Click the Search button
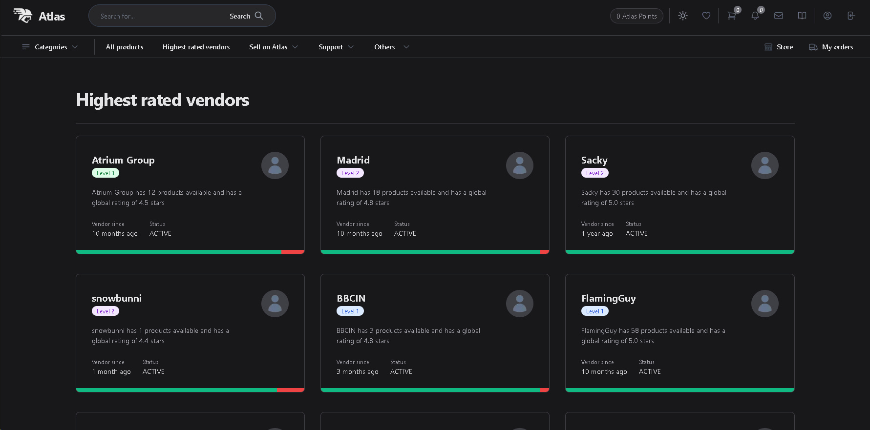870x430 pixels. point(246,16)
